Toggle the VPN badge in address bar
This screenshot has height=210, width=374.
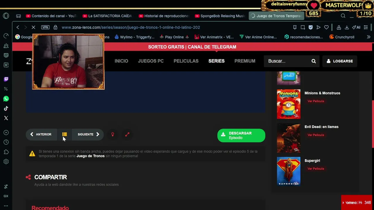coord(45,27)
